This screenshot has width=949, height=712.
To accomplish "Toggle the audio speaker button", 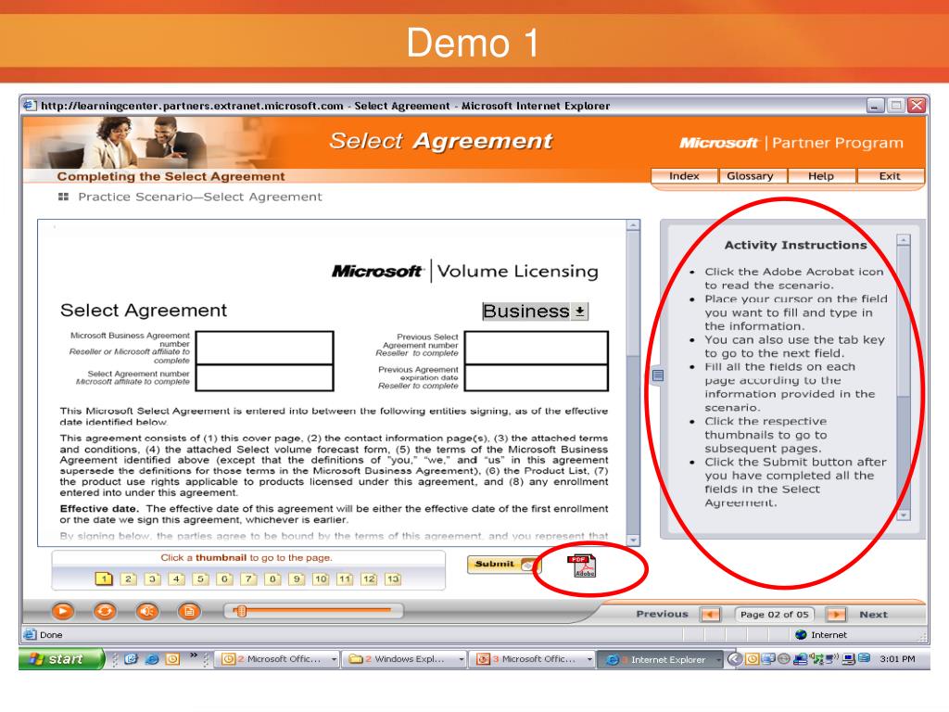I will point(147,612).
